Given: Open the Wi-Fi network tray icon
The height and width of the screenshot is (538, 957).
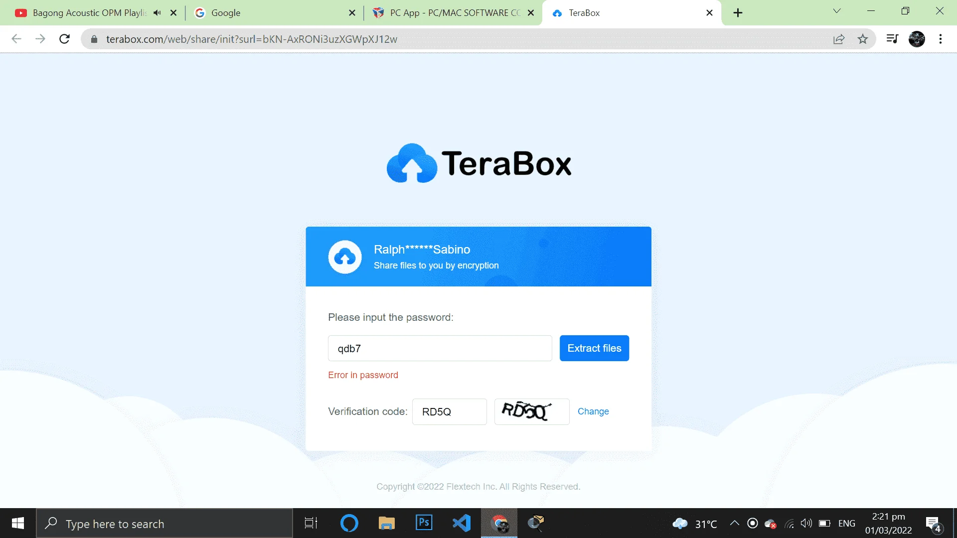Looking at the screenshot, I should point(789,524).
